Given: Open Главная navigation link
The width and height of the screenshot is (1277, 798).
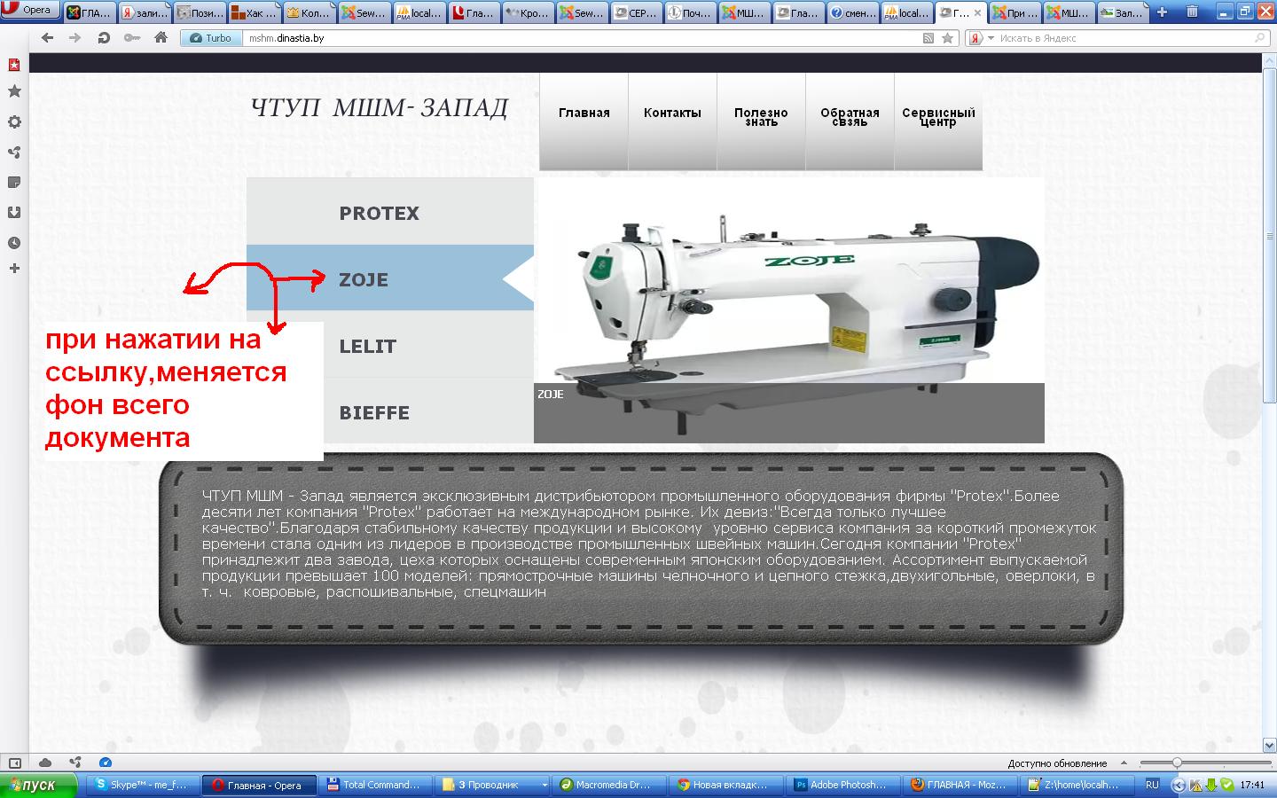Looking at the screenshot, I should (584, 121).
